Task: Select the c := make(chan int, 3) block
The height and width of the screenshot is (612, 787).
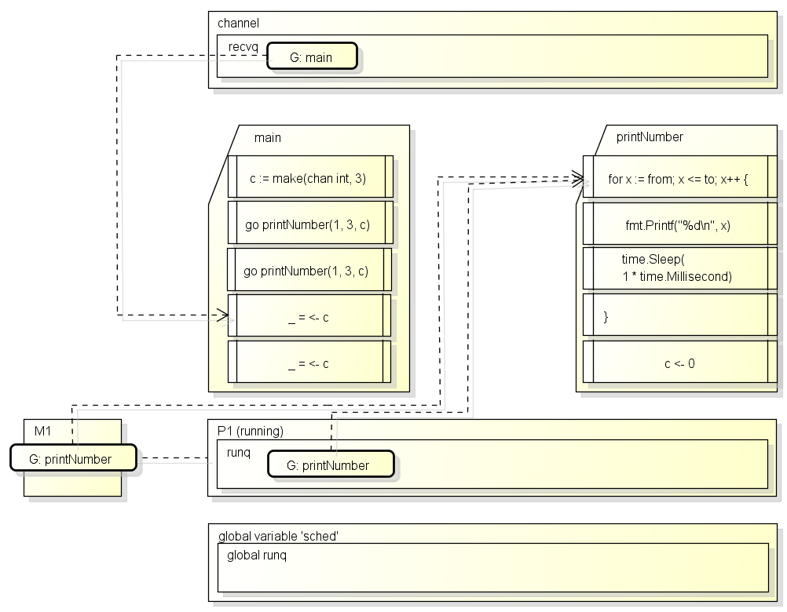Action: (x=310, y=177)
